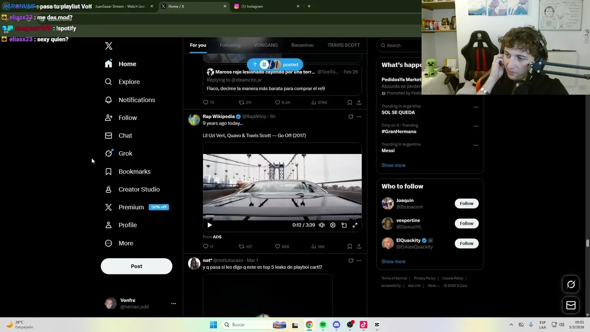This screenshot has width=590, height=332.
Task: Open Notifications in the sidebar
Action: click(x=130, y=100)
